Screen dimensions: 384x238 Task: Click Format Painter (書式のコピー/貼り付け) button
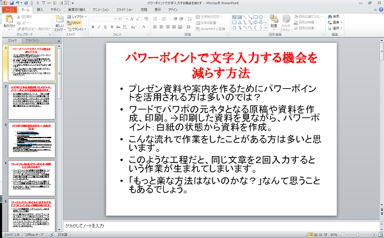coord(33,29)
